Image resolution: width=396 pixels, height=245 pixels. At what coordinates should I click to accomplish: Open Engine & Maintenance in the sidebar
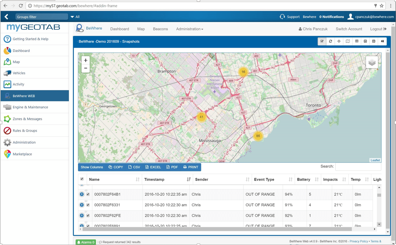point(34,107)
